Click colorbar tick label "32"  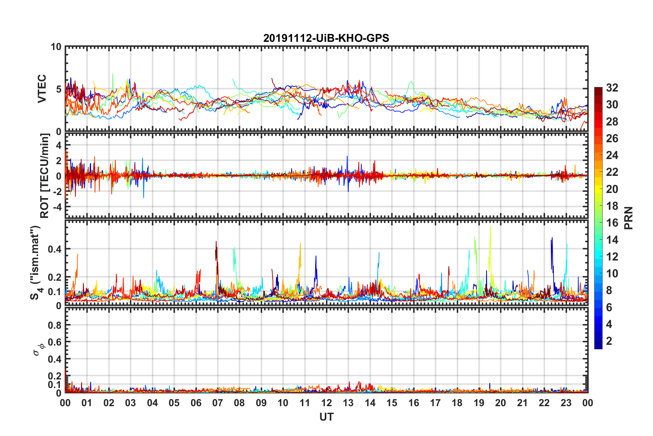pyautogui.click(x=612, y=88)
